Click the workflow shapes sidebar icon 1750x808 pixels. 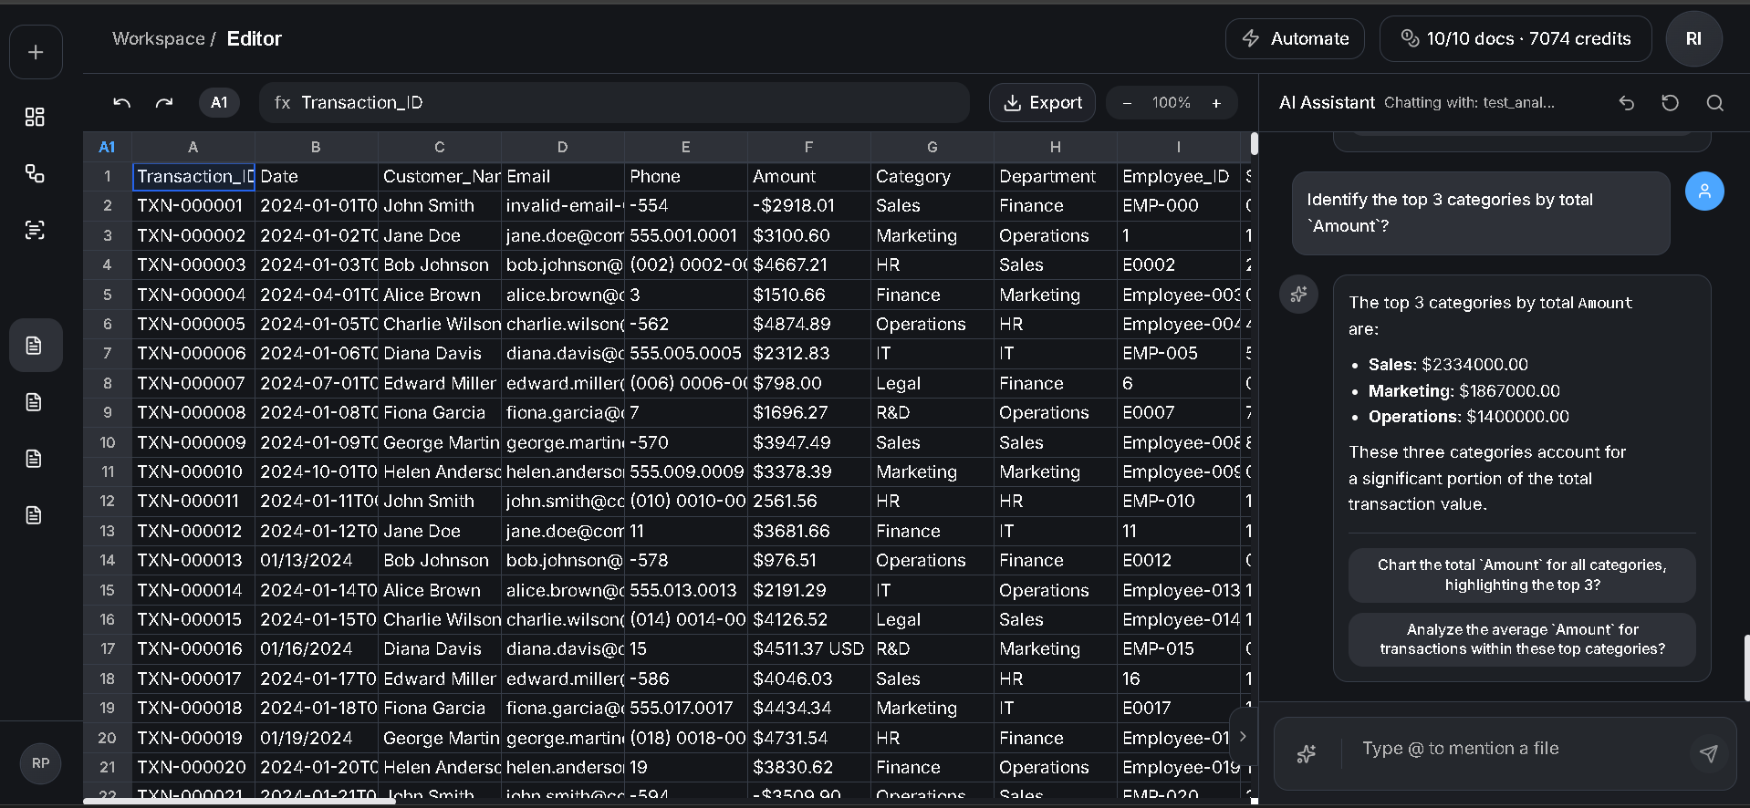pyautogui.click(x=35, y=173)
